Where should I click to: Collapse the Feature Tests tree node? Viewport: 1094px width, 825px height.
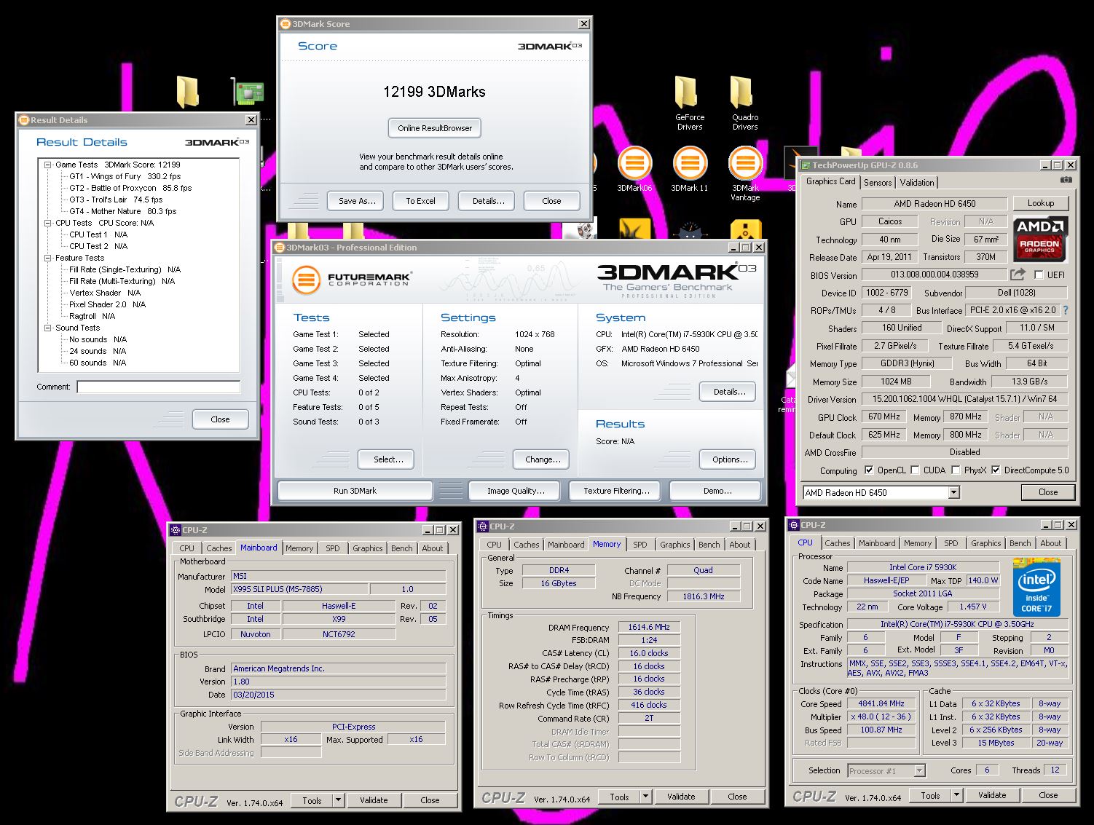click(48, 258)
